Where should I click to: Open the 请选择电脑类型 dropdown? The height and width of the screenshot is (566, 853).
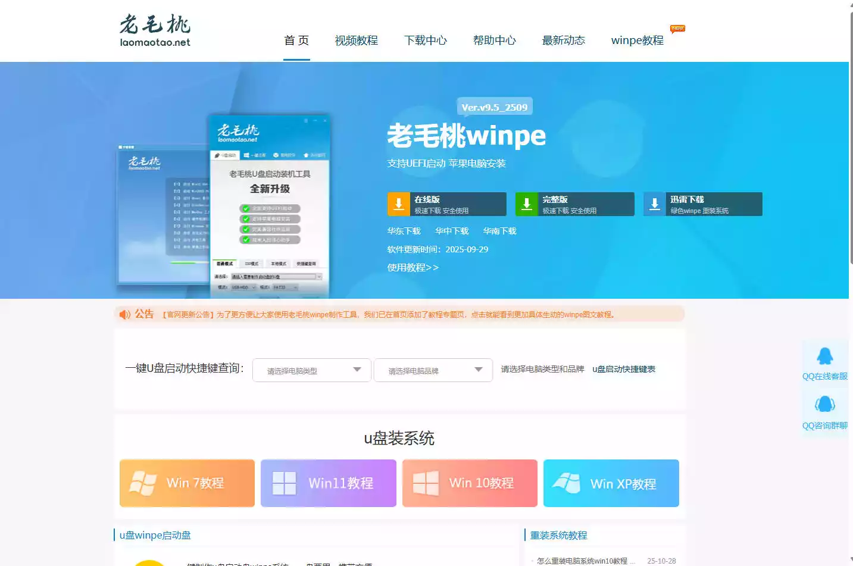pyautogui.click(x=312, y=370)
